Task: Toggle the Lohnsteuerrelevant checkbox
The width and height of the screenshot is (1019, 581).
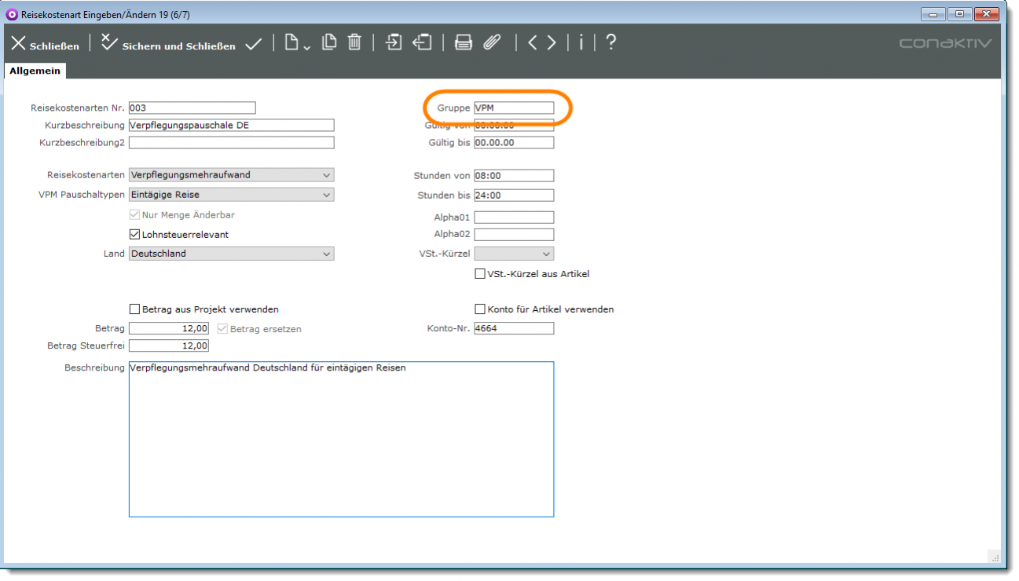Action: 134,235
